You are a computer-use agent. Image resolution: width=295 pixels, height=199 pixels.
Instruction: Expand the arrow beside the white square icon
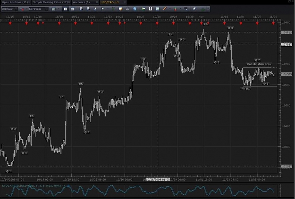(108, 9)
